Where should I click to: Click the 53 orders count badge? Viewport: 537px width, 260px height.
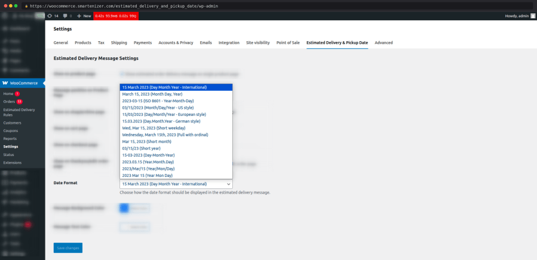pos(20,102)
